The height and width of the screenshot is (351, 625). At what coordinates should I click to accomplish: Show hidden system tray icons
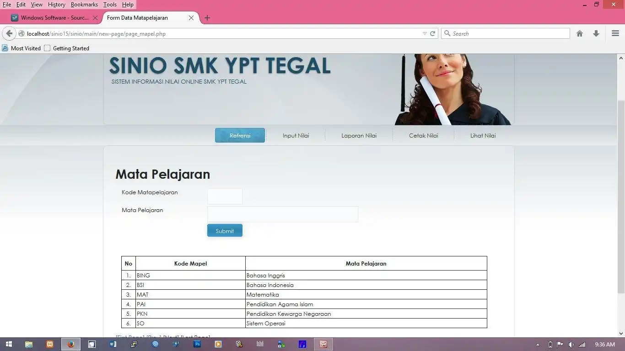pos(538,345)
